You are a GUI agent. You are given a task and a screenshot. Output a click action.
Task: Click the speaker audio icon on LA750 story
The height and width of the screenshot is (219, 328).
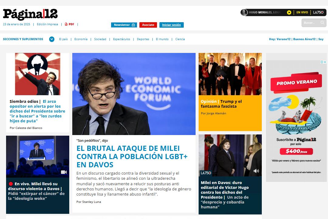tap(256, 171)
